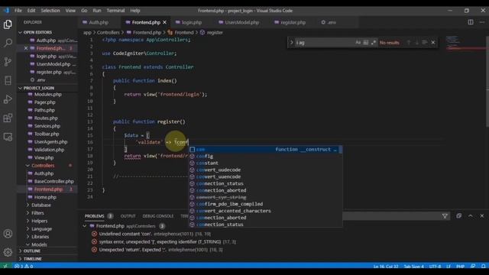Screen dimensions: 489x275
Task: Open the Selection menu
Action: click(50, 11)
